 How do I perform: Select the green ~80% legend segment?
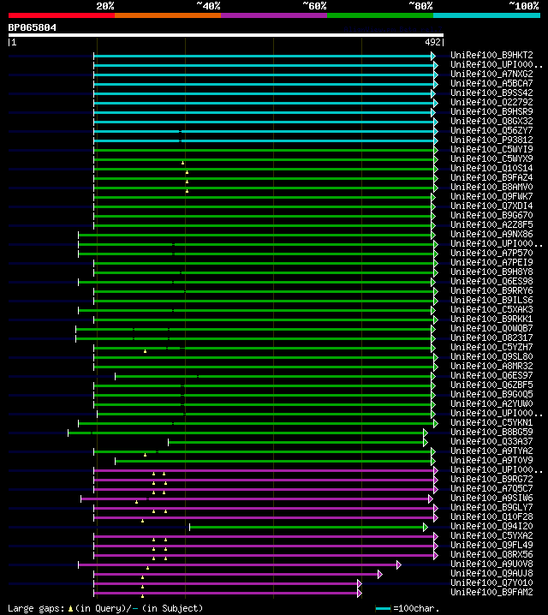pos(380,15)
